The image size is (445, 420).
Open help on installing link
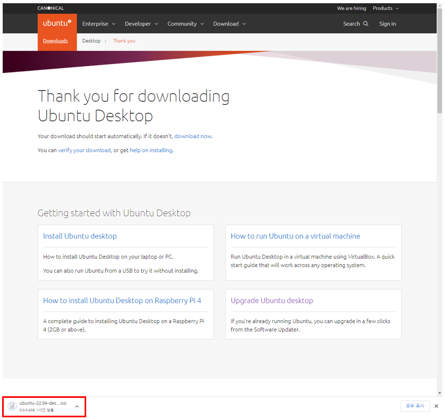pyautogui.click(x=151, y=150)
